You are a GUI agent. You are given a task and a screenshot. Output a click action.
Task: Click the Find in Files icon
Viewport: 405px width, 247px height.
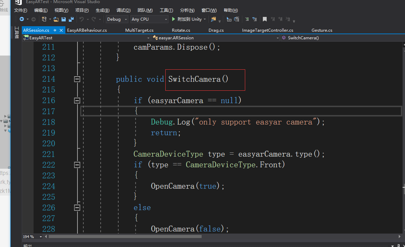pos(213,19)
